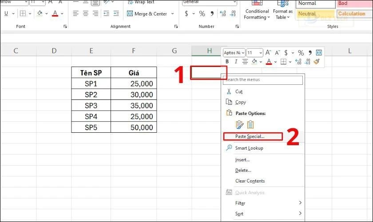373x222 pixels.
Task: Toggle Wrap Text in the ribbon
Action: coord(140,2)
